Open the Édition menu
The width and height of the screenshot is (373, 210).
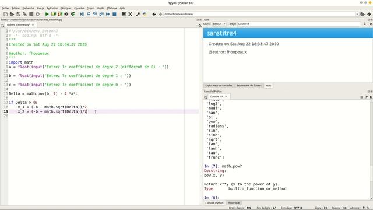(x=16, y=8)
